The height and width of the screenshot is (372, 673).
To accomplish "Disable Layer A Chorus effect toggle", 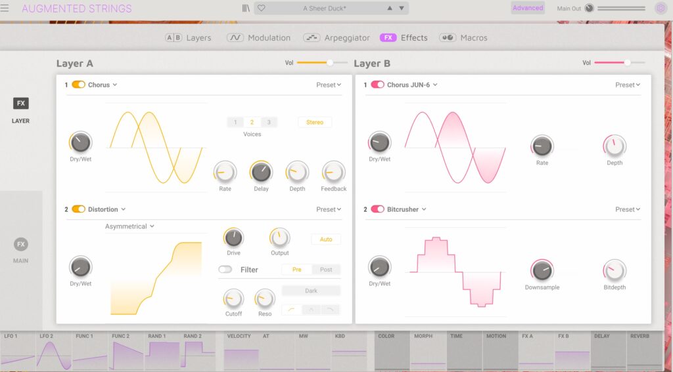I will click(x=78, y=85).
